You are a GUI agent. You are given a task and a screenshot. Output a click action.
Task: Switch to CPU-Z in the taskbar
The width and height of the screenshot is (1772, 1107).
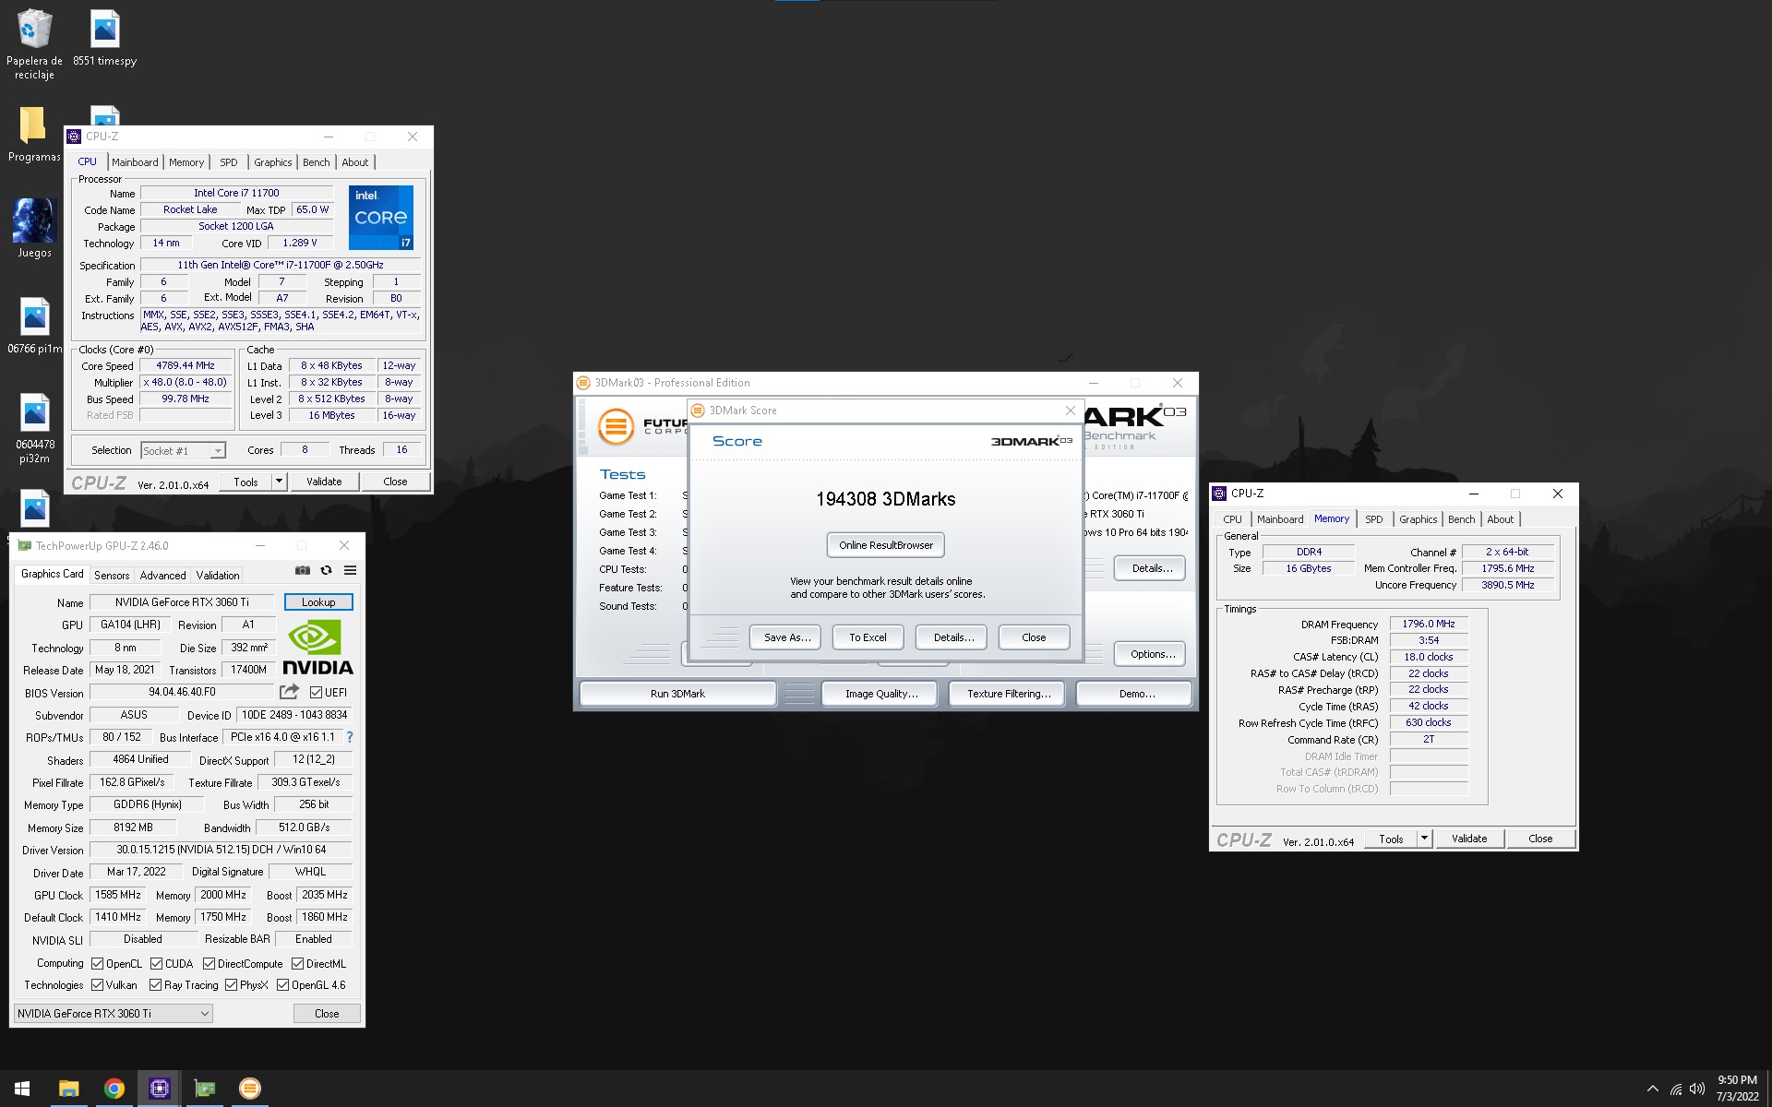[159, 1089]
